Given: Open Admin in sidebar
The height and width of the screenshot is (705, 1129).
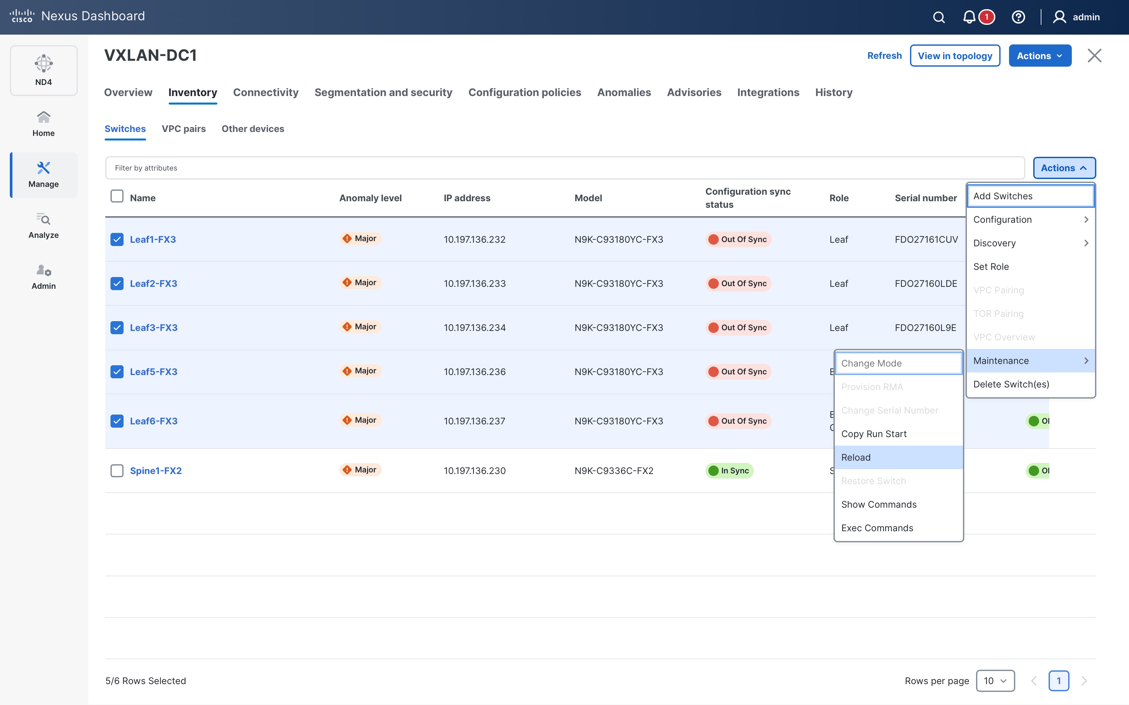Looking at the screenshot, I should 43,277.
